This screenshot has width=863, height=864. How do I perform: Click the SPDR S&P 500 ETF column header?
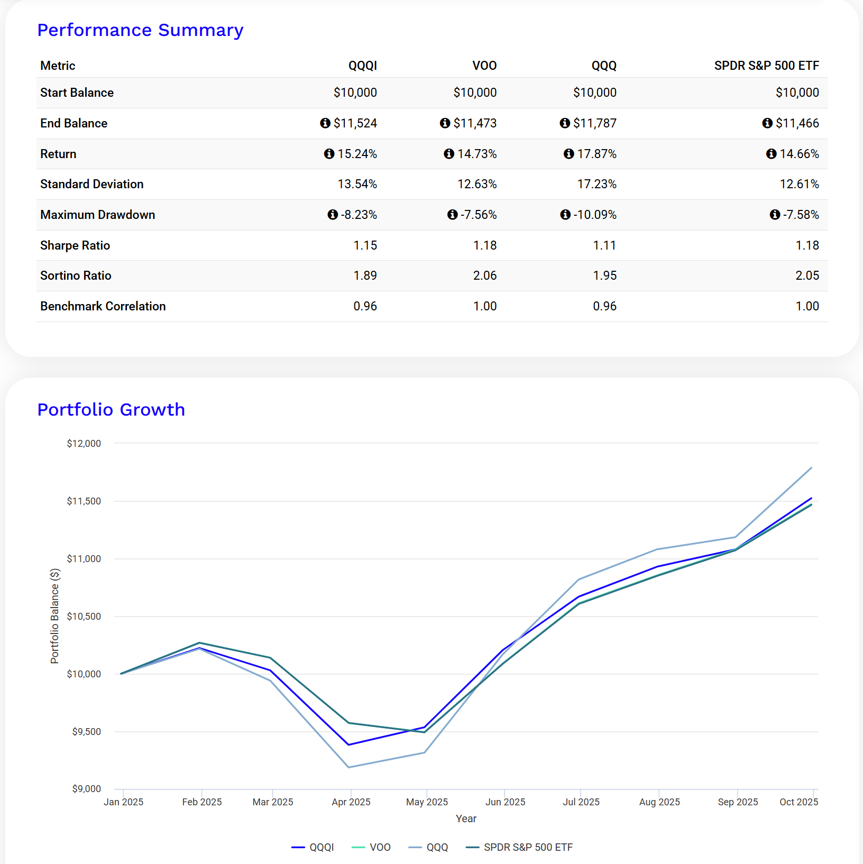point(766,66)
